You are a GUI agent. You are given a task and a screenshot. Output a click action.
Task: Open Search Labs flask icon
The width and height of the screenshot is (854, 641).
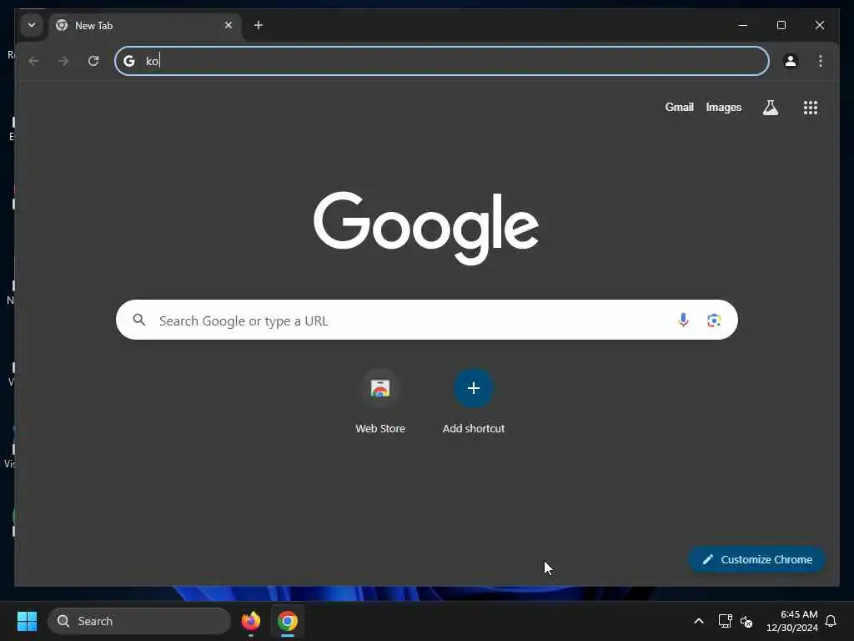pos(770,108)
